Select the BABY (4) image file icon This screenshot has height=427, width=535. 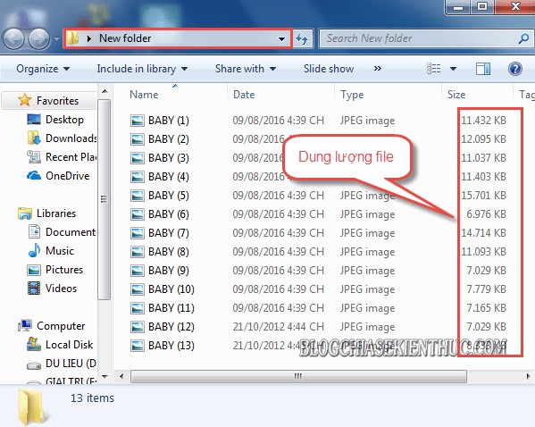[138, 177]
